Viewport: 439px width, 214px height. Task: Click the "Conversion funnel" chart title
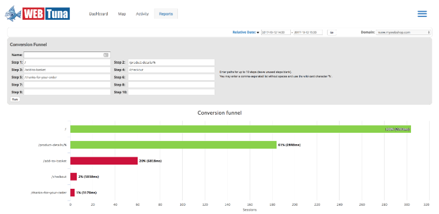(x=220, y=113)
